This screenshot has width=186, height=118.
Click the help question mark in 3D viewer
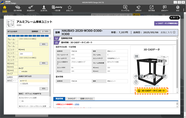136,82
